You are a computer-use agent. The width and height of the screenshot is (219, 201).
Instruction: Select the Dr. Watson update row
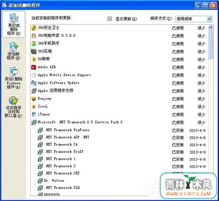pyautogui.click(x=119, y=180)
